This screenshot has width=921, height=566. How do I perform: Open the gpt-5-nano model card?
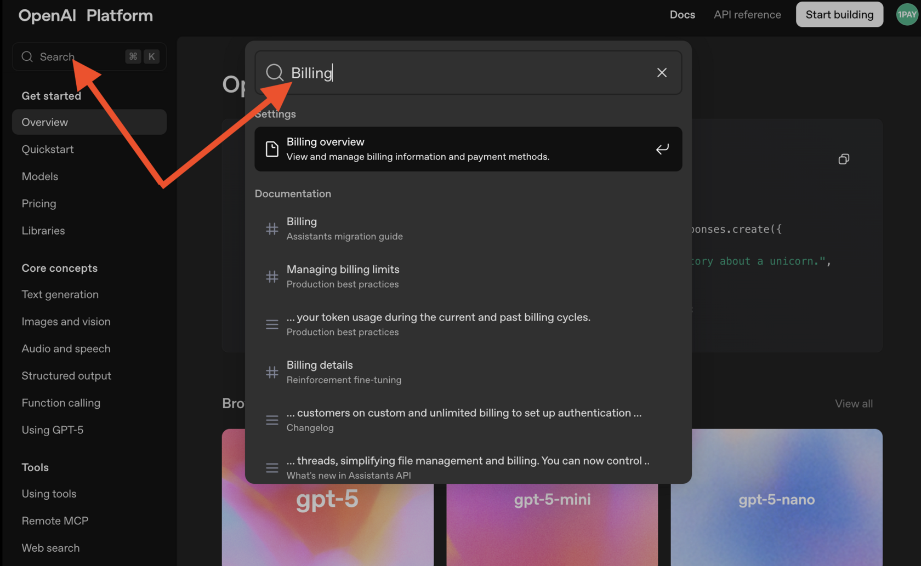(776, 498)
